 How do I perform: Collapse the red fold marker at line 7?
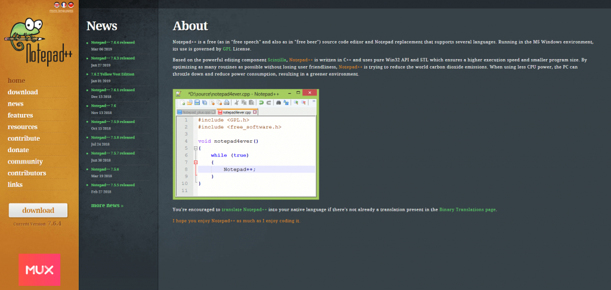[196, 162]
